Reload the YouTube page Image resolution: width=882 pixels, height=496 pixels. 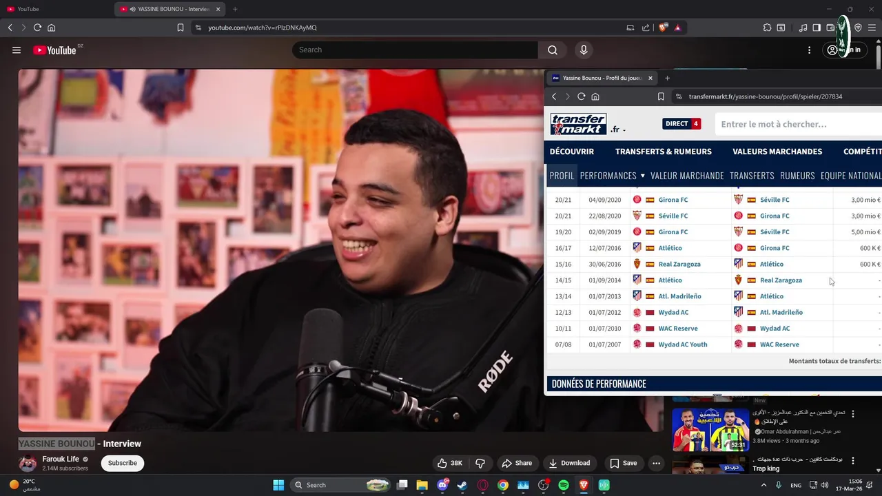(x=37, y=28)
